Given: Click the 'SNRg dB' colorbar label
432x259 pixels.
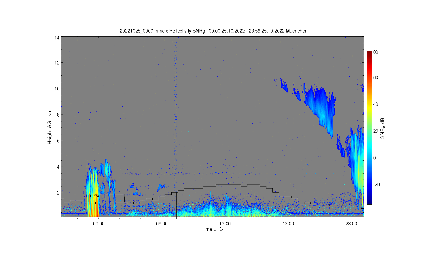Looking at the screenshot, I should click(382, 128).
